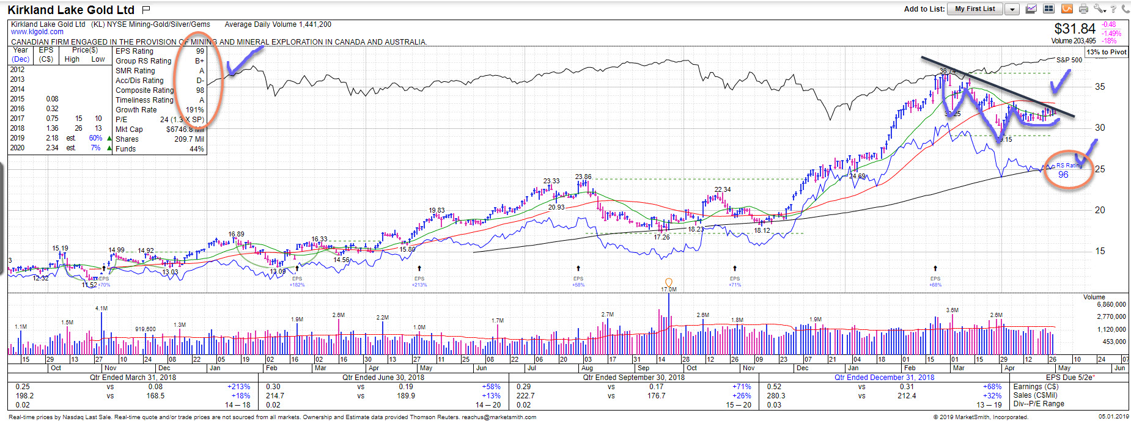
Task: Flag Kirkland Lake Gold with the flag icon
Action: (146, 10)
